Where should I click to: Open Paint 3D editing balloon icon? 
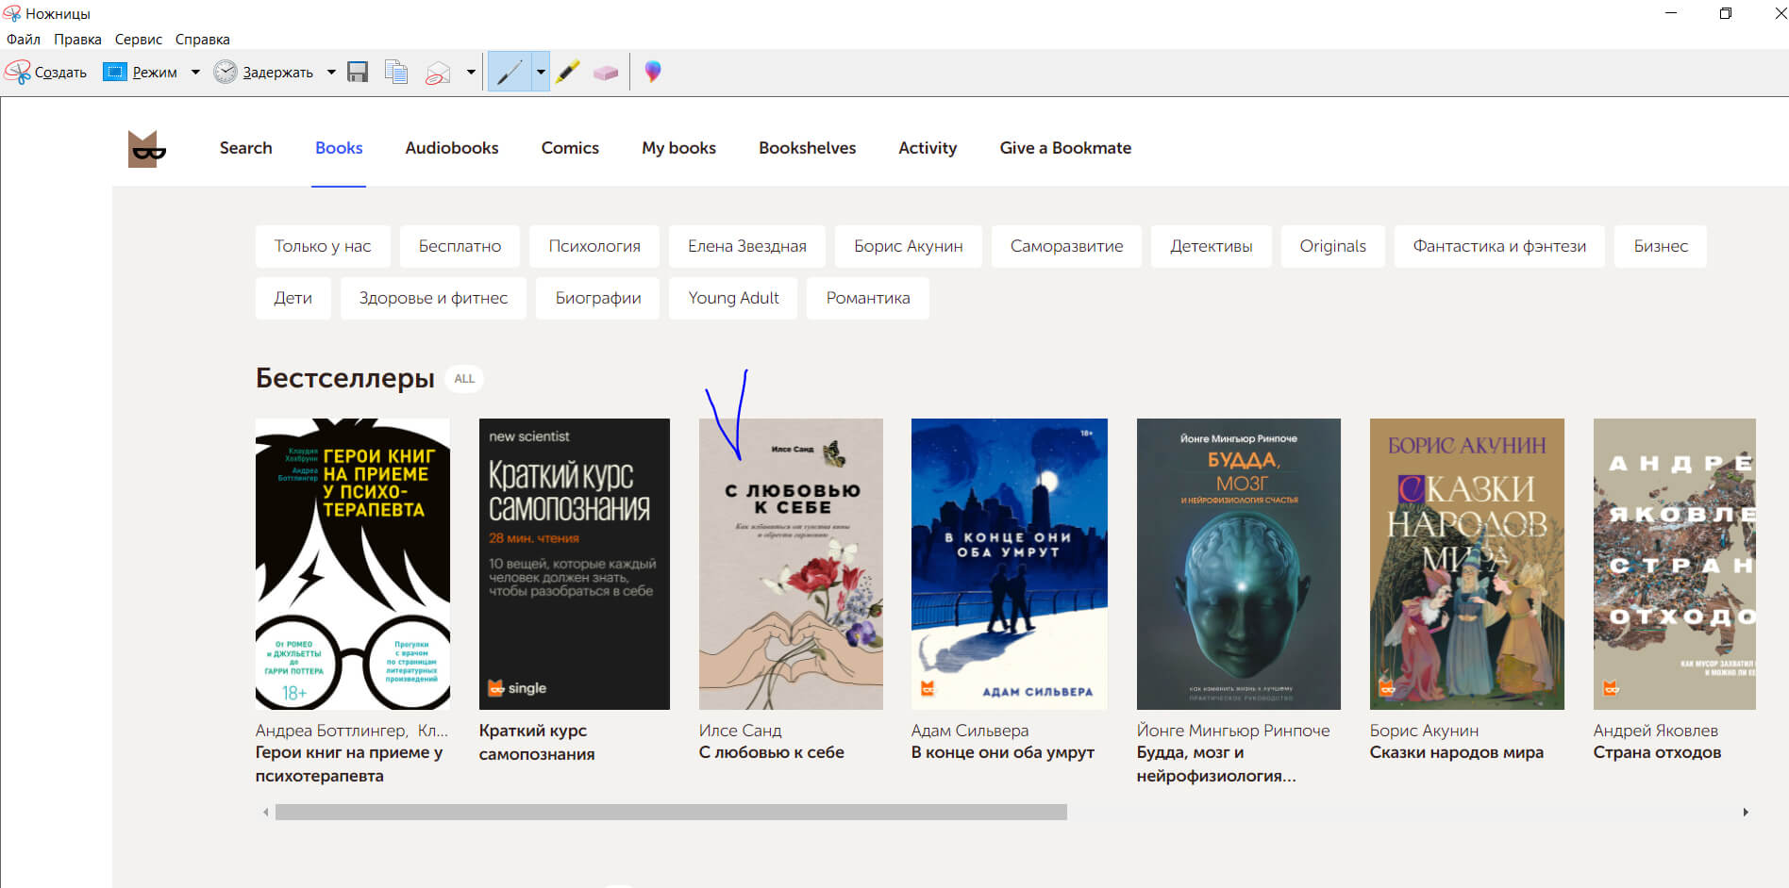(x=652, y=72)
